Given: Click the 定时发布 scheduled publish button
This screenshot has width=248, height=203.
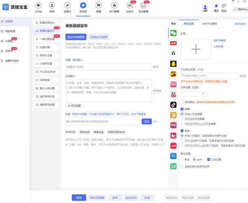Looking at the screenshot, I should tap(131, 198).
